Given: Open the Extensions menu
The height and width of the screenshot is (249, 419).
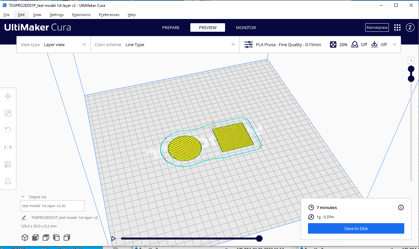Looking at the screenshot, I should coord(81,15).
